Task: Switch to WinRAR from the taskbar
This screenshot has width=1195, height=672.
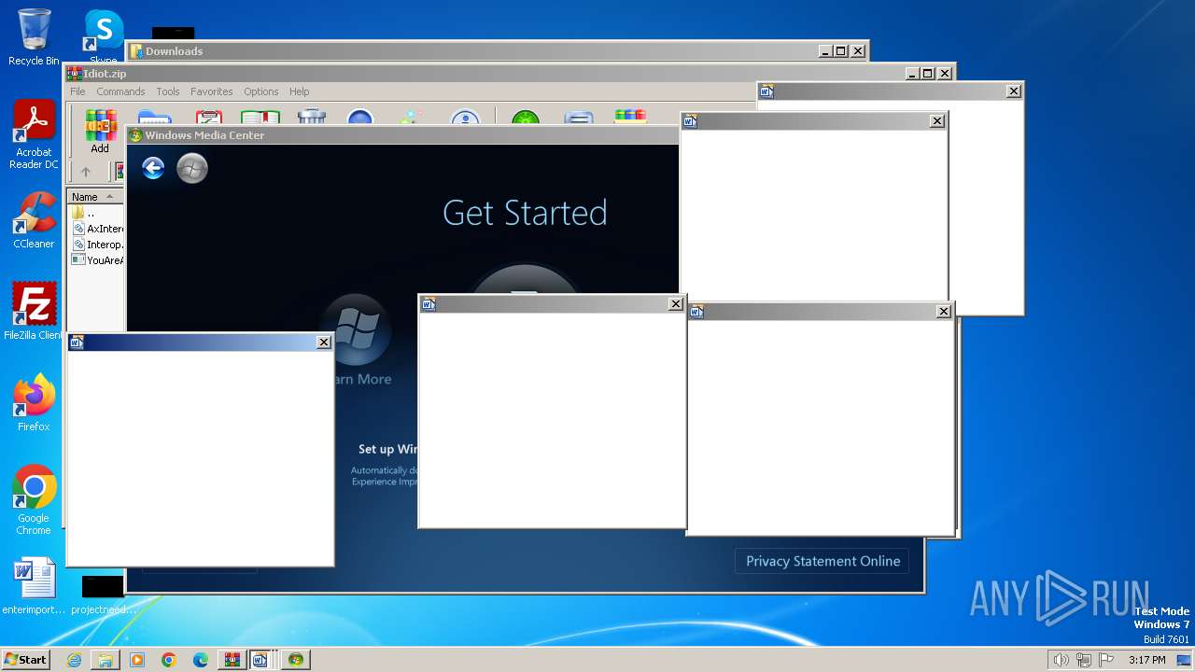Action: 232,660
